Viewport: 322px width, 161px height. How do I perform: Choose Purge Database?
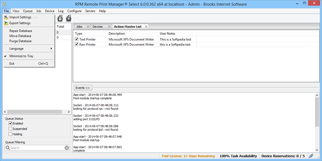click(29, 41)
